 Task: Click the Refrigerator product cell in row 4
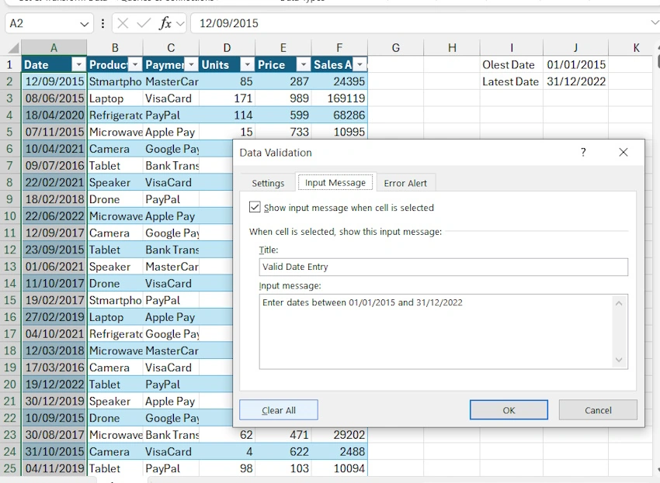point(115,116)
